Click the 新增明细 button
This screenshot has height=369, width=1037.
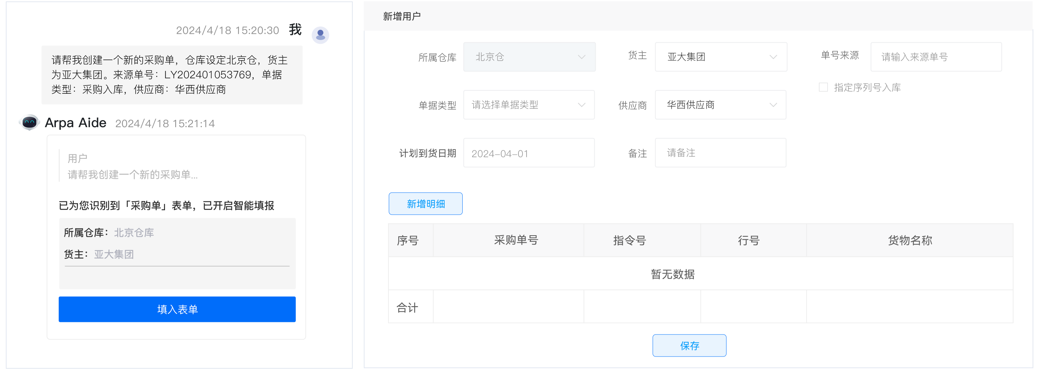[x=426, y=204]
